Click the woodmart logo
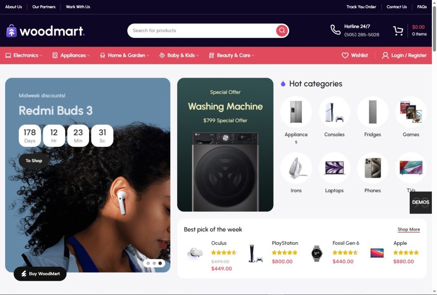437x295 pixels. (45, 31)
